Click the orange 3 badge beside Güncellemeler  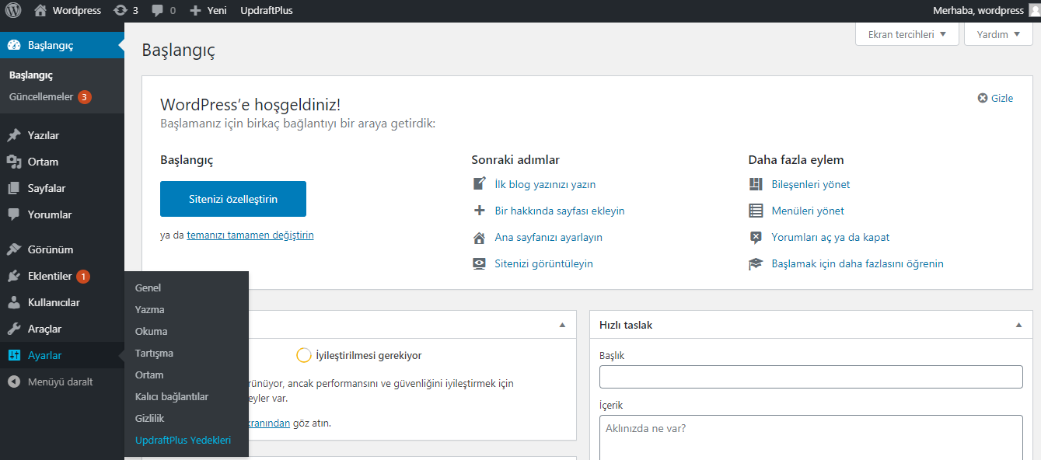click(x=85, y=97)
